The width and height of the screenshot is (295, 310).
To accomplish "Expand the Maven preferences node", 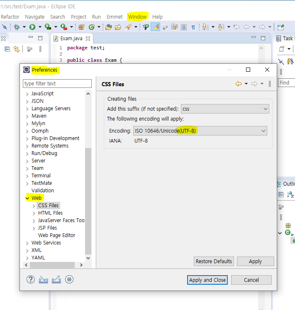I will coord(27,116).
